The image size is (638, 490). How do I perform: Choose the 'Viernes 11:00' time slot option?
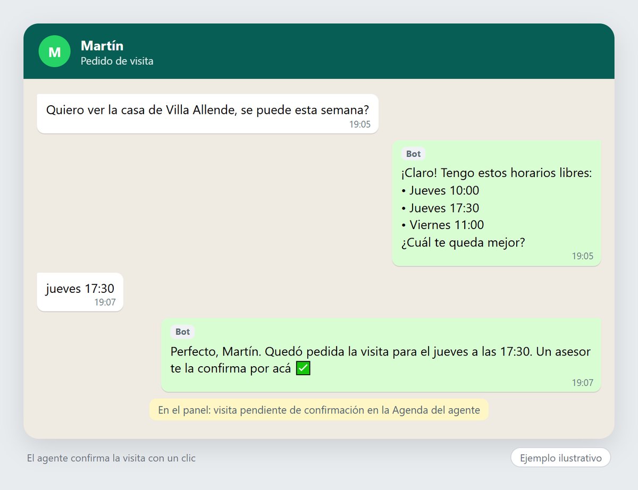(443, 225)
